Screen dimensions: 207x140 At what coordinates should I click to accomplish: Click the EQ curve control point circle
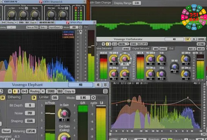click(x=129, y=101)
